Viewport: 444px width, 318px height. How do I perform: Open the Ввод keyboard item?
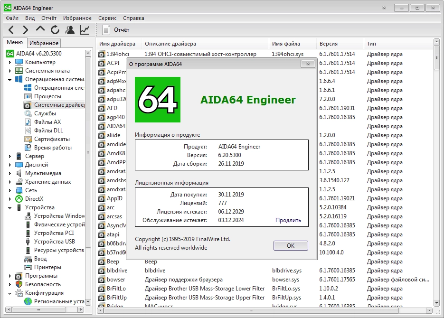point(28,259)
